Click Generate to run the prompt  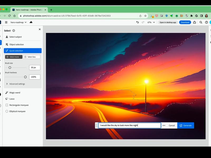[186, 125]
